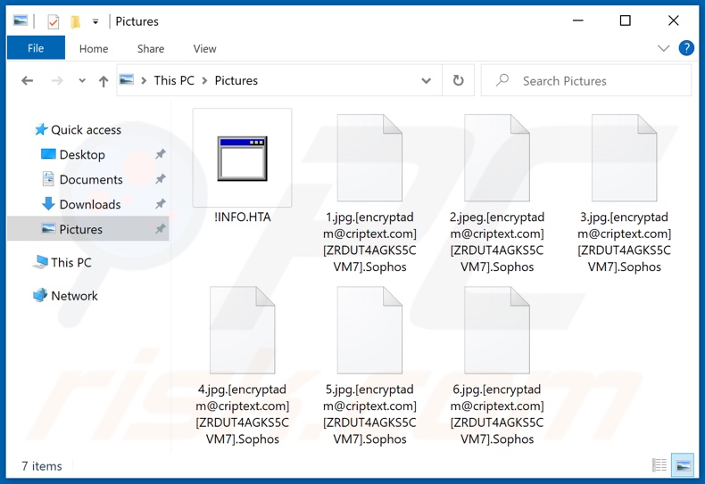Click the New Folder icon in the title bar
This screenshot has width=705, height=484.
pyautogui.click(x=75, y=21)
